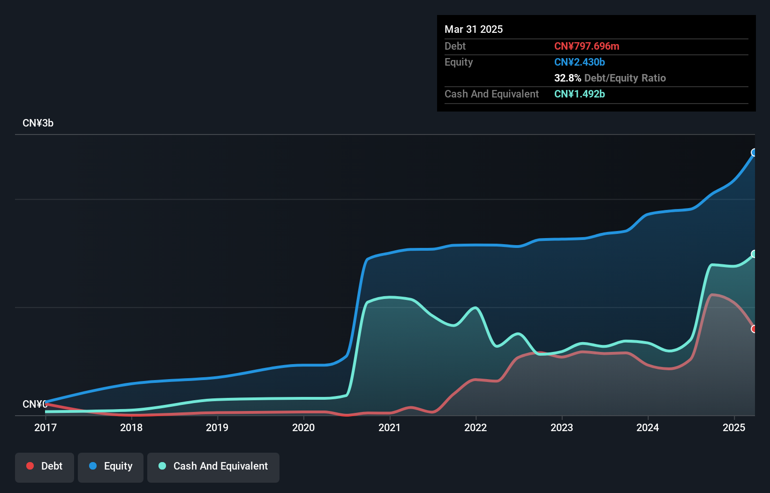
Task: Click the red Debt legend dot
Action: (x=30, y=466)
